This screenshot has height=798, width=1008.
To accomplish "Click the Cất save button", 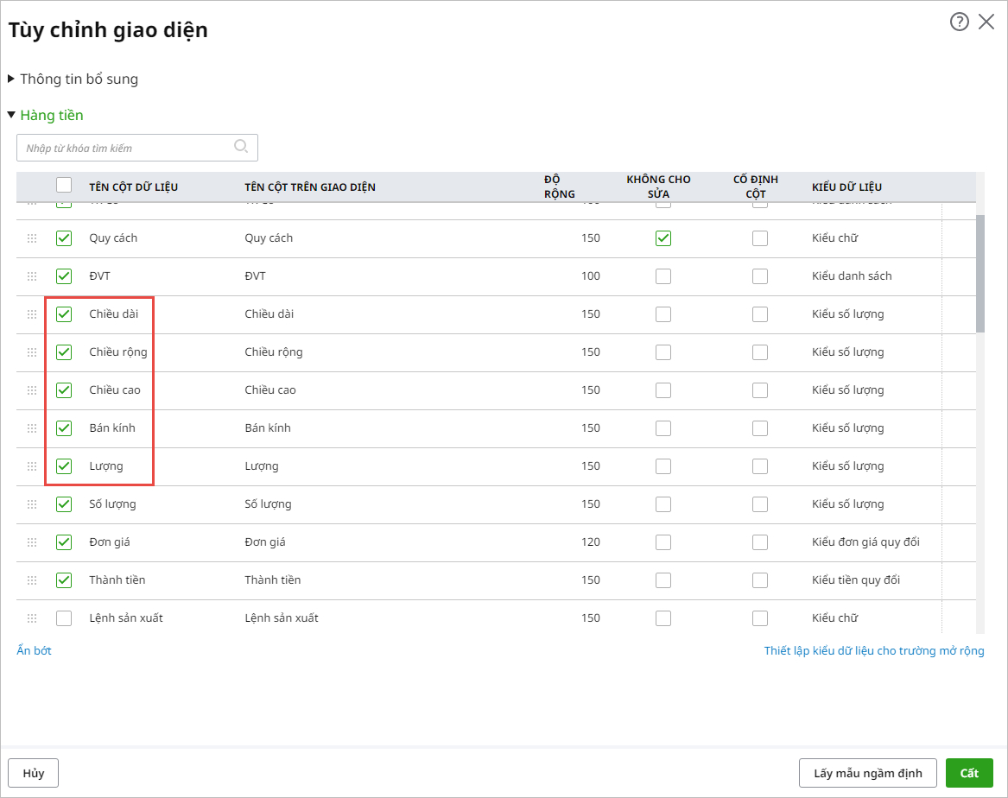I will [968, 773].
